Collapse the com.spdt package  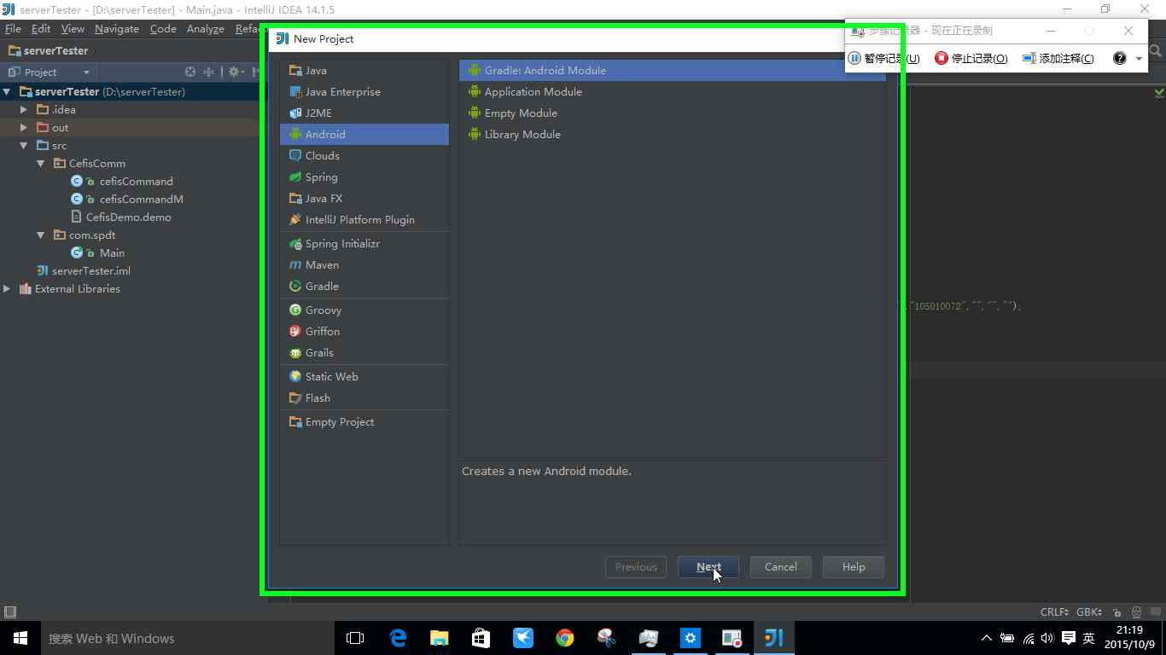point(41,235)
